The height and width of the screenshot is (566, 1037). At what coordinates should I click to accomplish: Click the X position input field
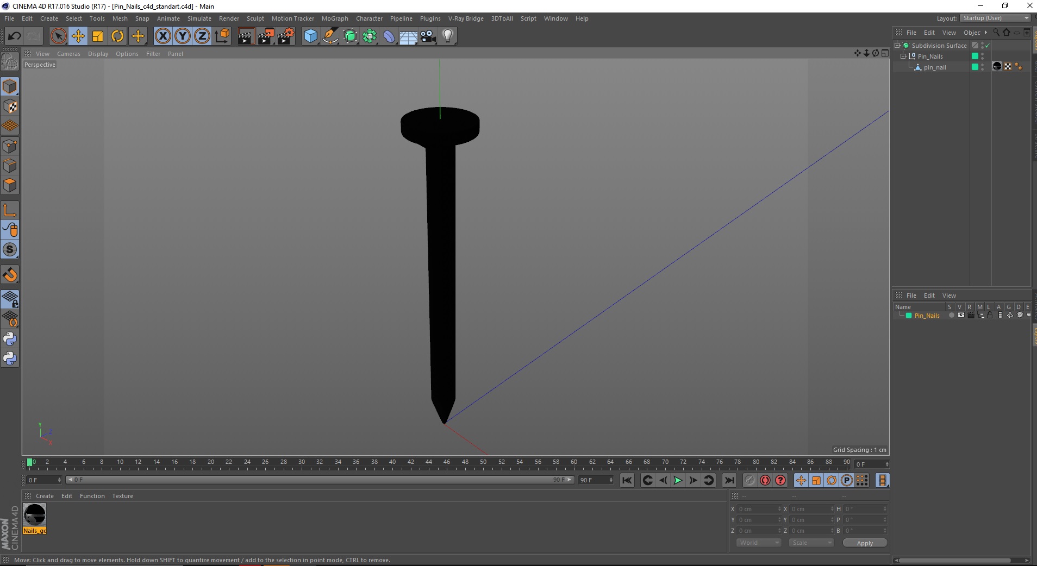pyautogui.click(x=759, y=509)
